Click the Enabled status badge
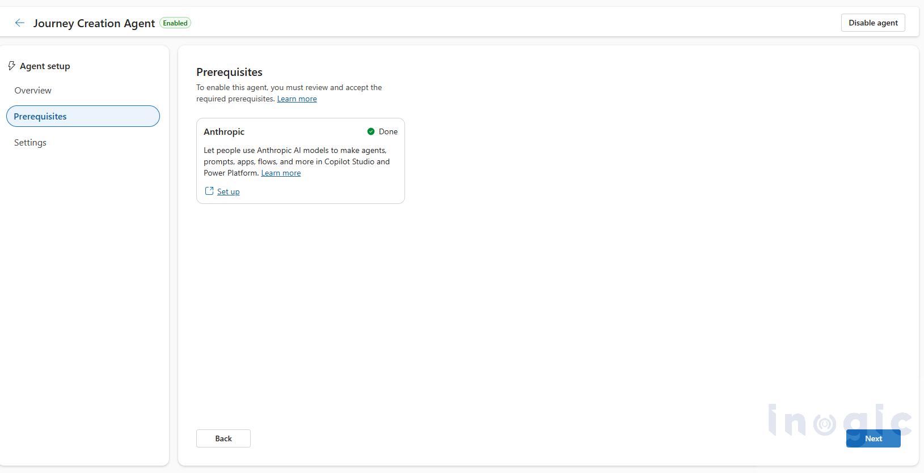This screenshot has height=473, width=924. click(x=175, y=23)
